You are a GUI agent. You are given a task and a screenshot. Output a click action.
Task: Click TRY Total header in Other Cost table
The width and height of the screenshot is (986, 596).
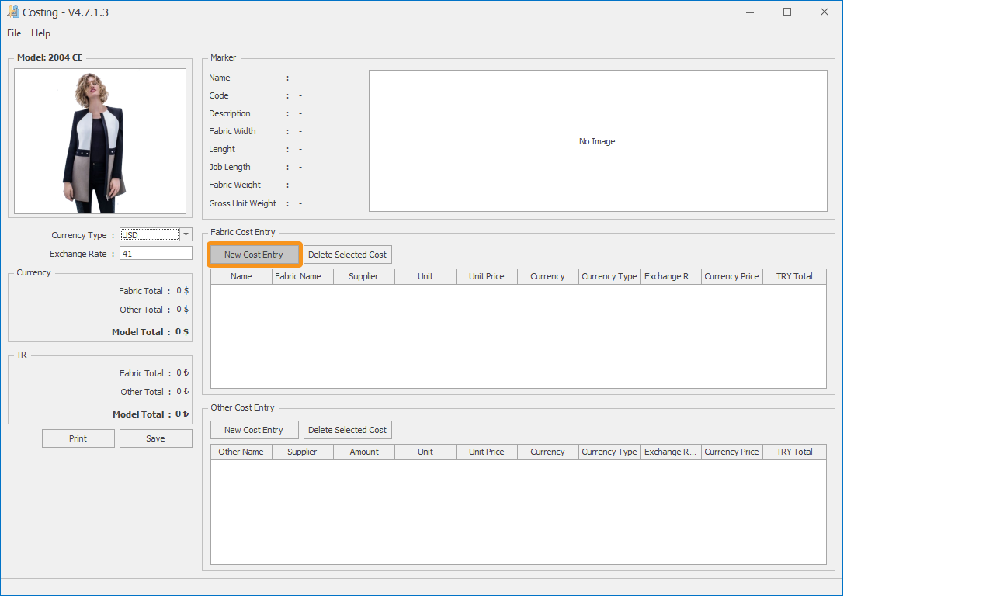click(x=794, y=452)
